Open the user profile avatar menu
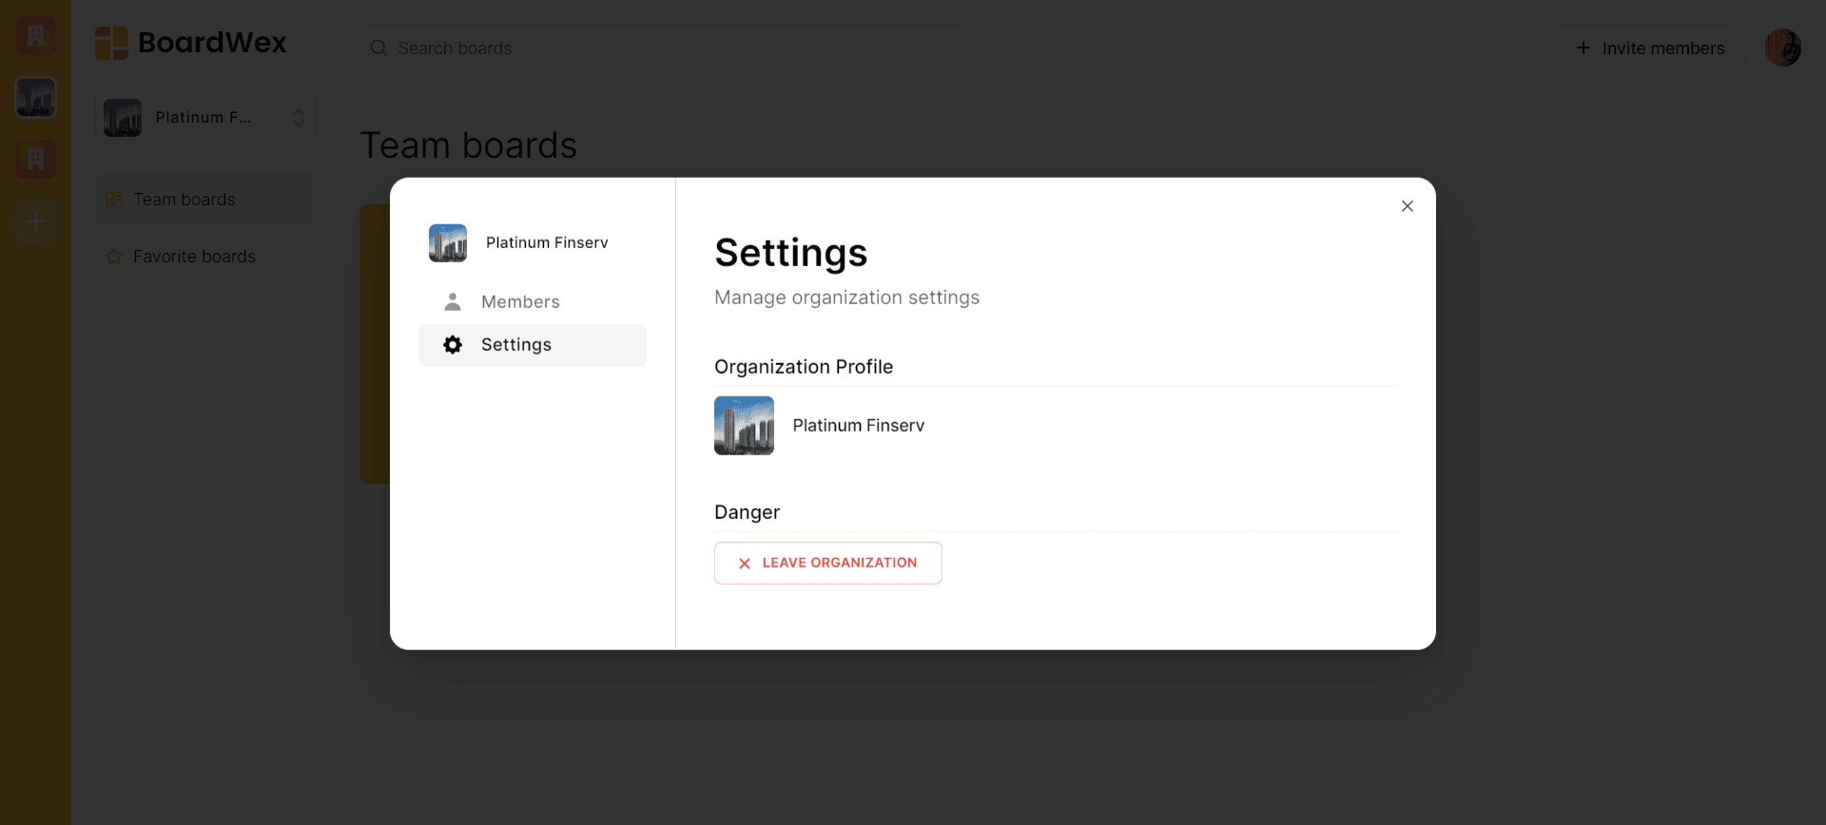The width and height of the screenshot is (1826, 825). click(1782, 48)
